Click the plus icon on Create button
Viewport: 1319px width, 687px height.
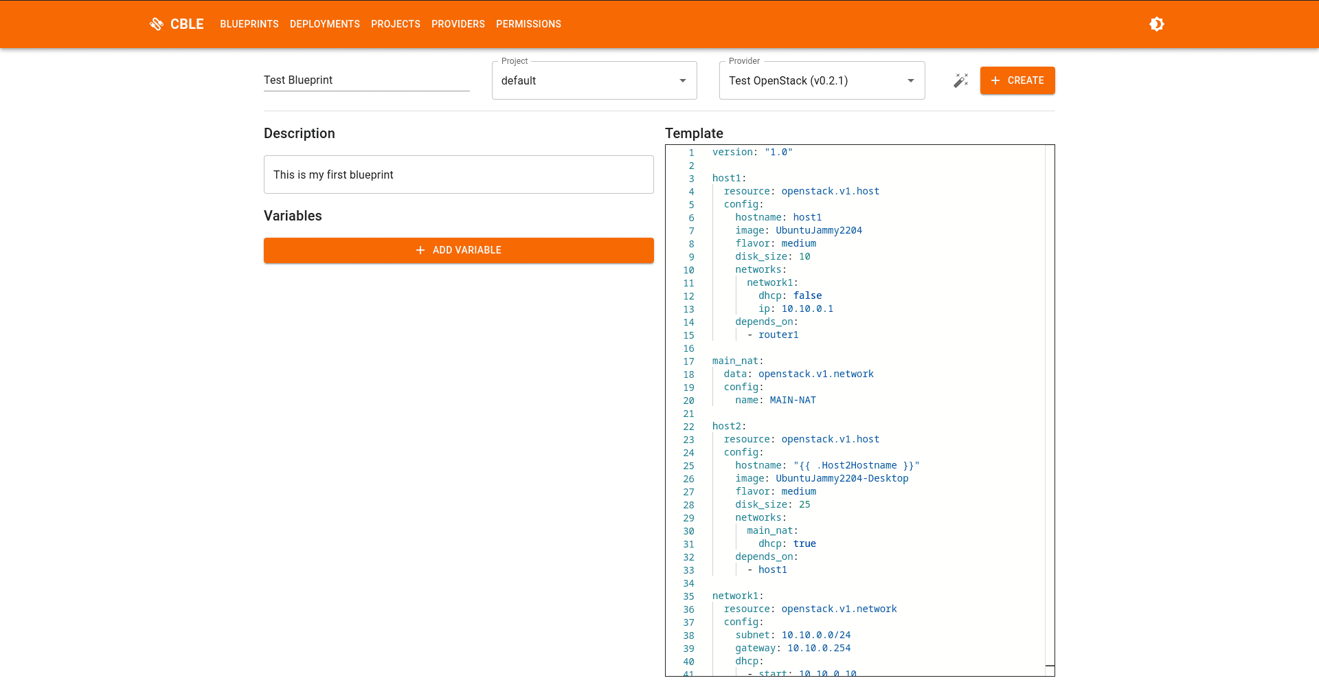[995, 80]
